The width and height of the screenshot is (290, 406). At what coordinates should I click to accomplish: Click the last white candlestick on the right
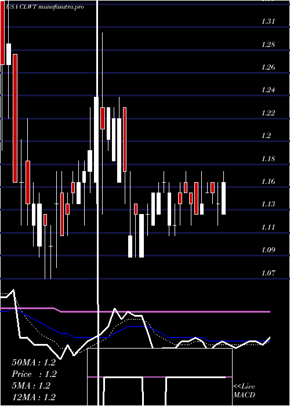(x=223, y=198)
